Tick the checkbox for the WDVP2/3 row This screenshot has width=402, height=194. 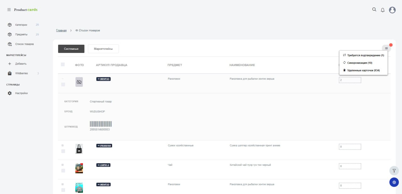pyautogui.click(x=63, y=84)
